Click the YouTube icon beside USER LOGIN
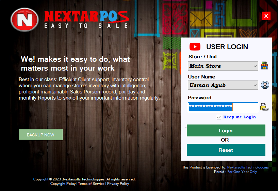Viewport: 278px width, 191px height. (x=195, y=47)
